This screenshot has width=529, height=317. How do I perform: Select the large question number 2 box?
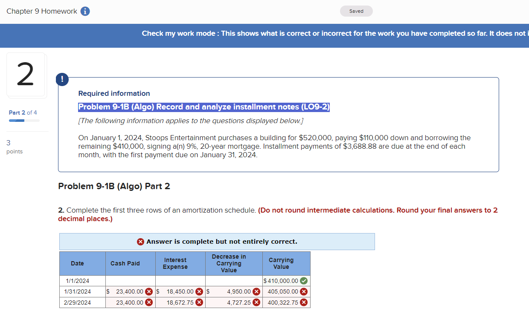(26, 75)
